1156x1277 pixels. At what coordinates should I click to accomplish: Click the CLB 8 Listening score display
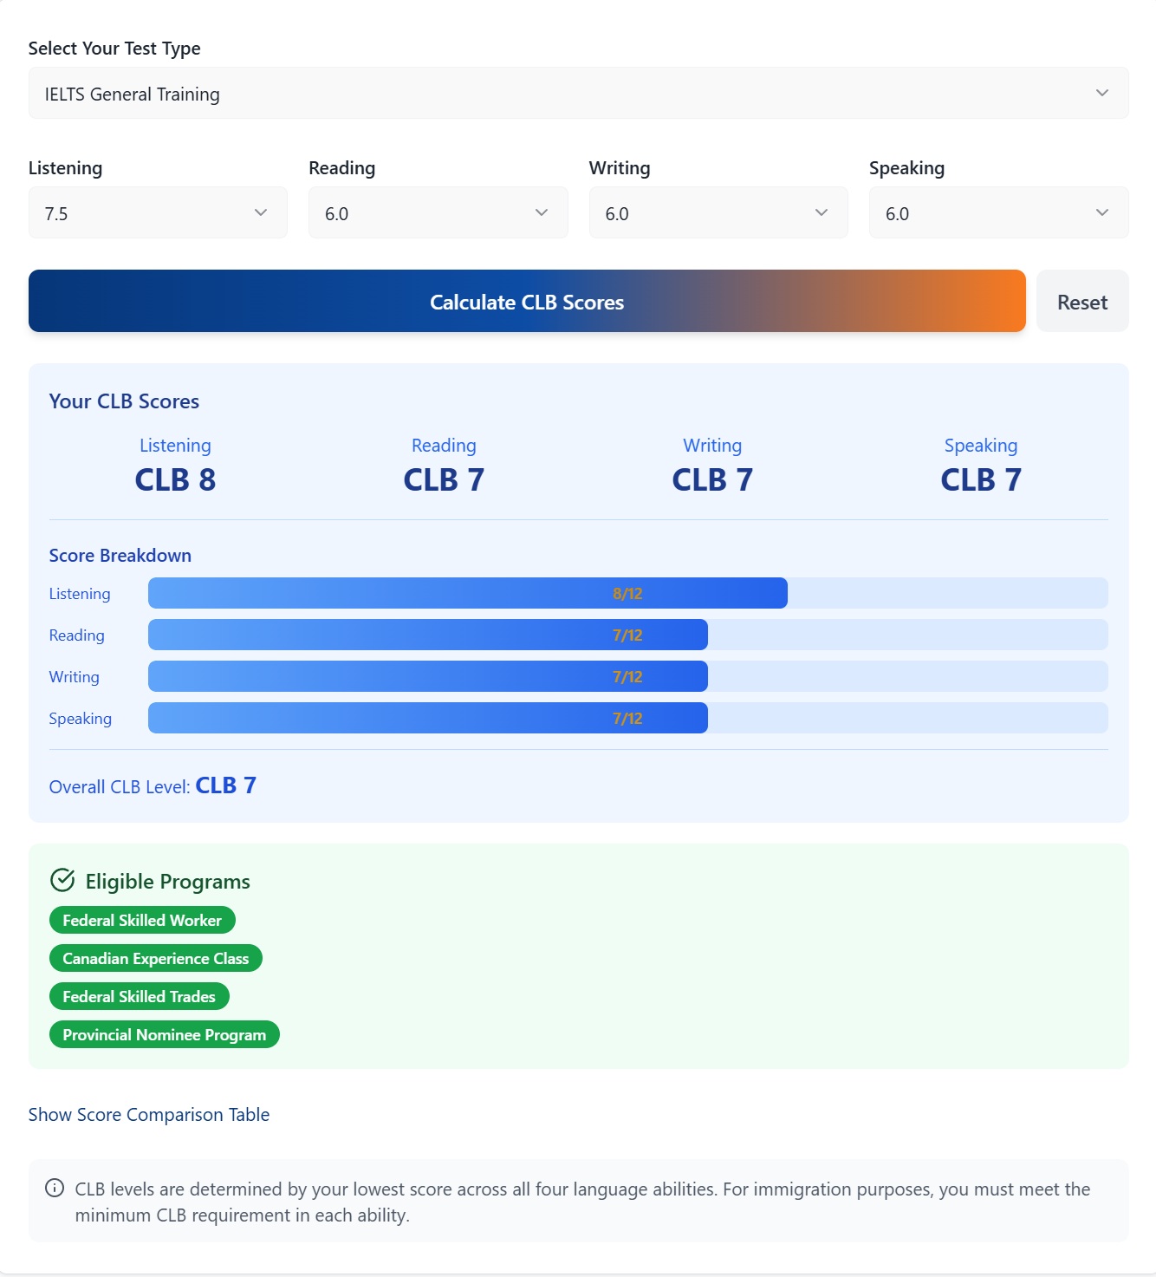click(175, 479)
